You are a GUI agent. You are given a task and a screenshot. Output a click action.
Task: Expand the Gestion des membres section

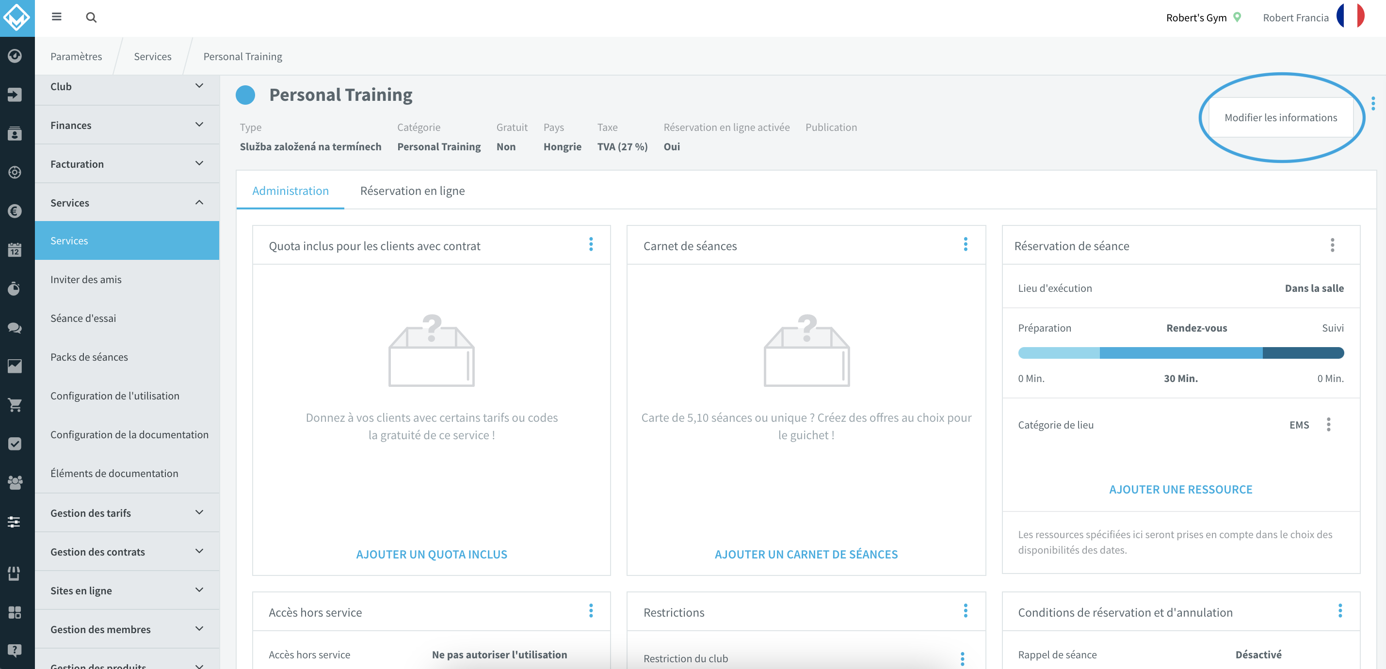(127, 629)
